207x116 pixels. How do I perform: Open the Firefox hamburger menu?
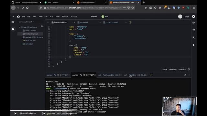pyautogui.click(x=194, y=8)
